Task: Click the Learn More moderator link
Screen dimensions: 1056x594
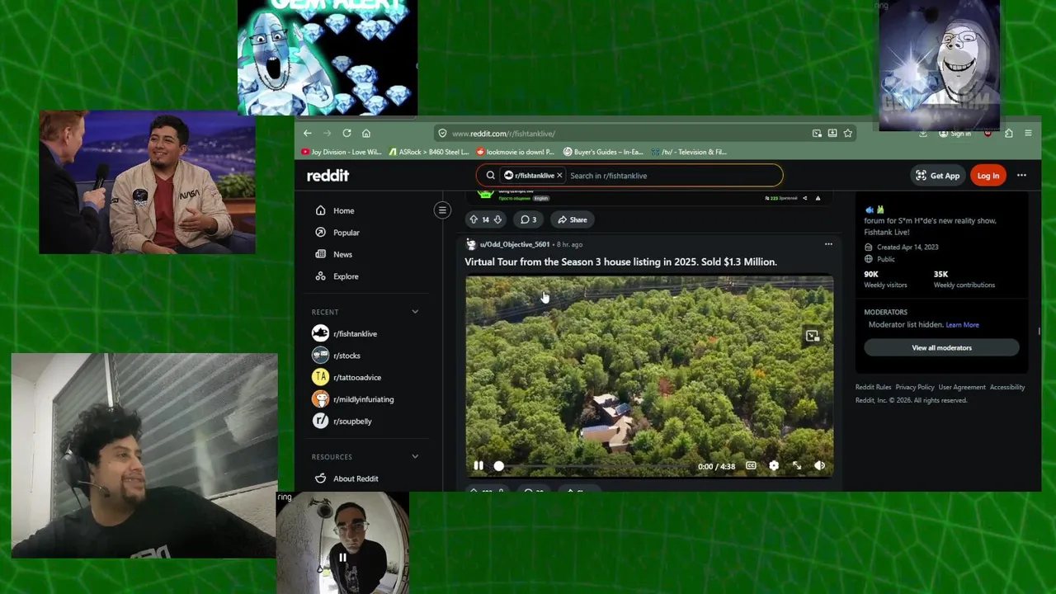Action: (962, 325)
